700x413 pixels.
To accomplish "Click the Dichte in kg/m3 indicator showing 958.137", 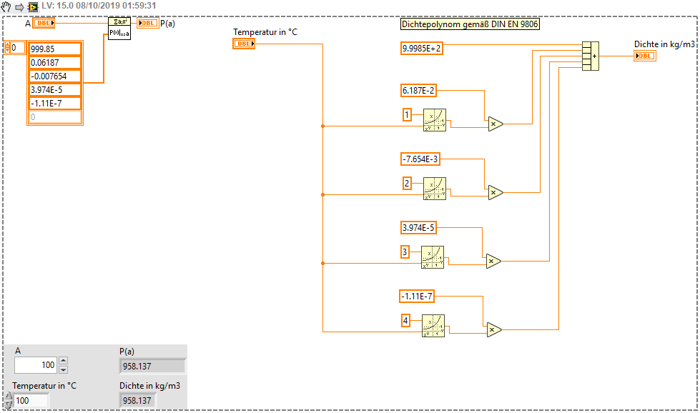I will coord(137,401).
